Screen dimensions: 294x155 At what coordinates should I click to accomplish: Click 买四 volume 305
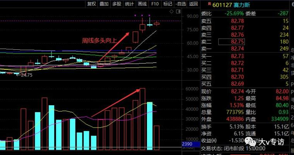click(284, 77)
